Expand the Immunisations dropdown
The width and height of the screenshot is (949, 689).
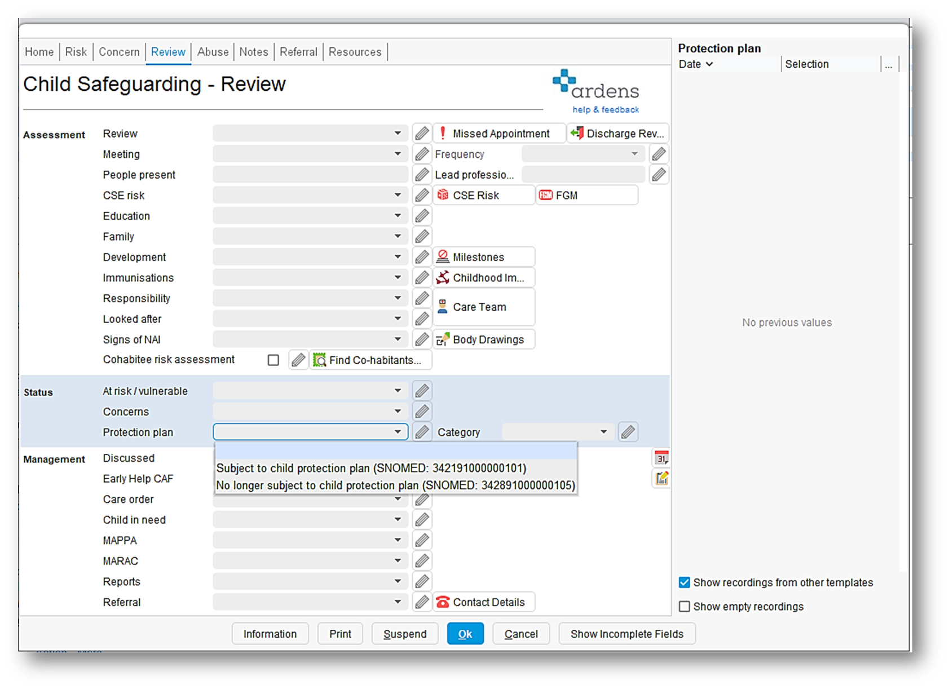[x=310, y=277]
